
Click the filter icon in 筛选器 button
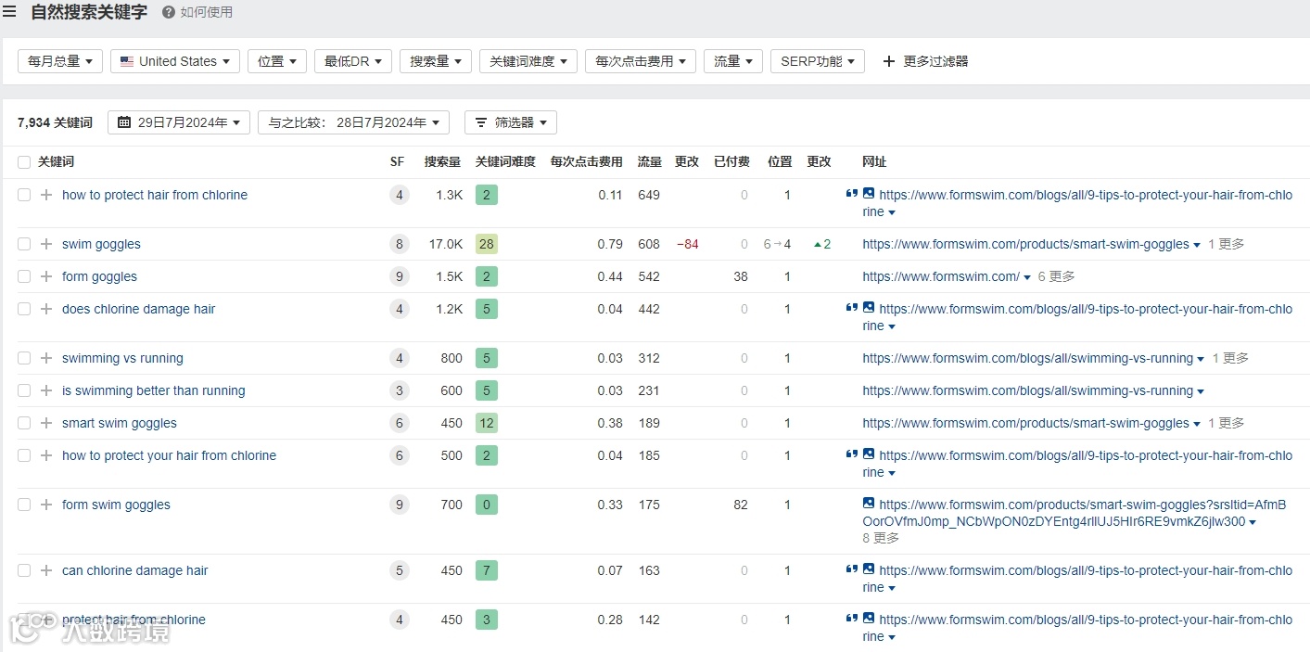(x=481, y=122)
